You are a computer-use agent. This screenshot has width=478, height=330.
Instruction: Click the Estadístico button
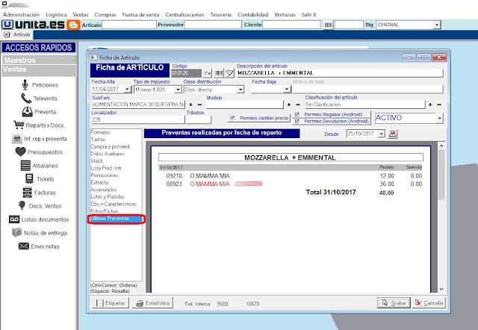point(154,303)
